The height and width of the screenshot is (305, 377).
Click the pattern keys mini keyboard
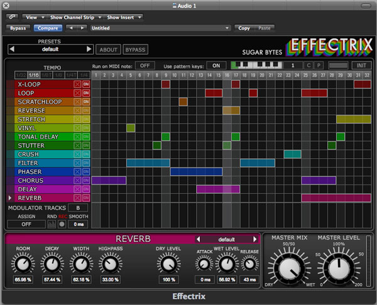(x=256, y=65)
